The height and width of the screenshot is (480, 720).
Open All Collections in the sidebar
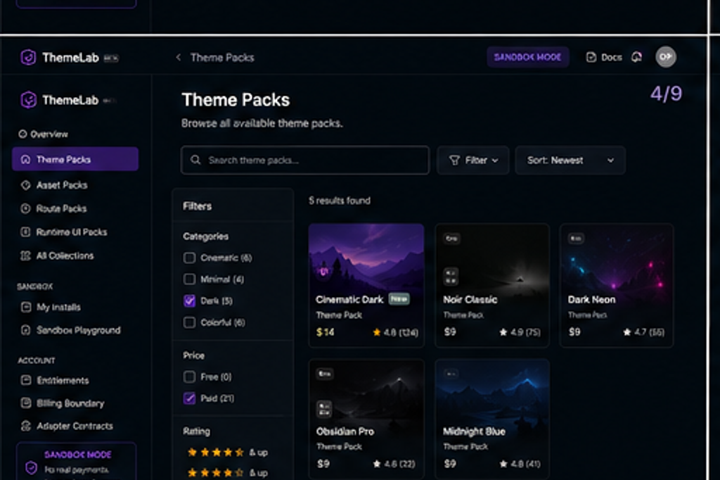pos(57,255)
